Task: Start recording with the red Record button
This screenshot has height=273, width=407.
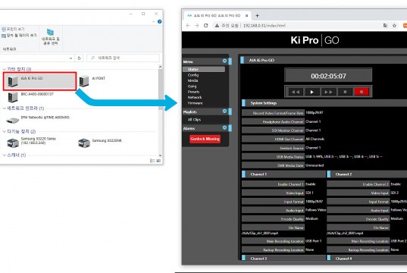Action: pos(361,92)
